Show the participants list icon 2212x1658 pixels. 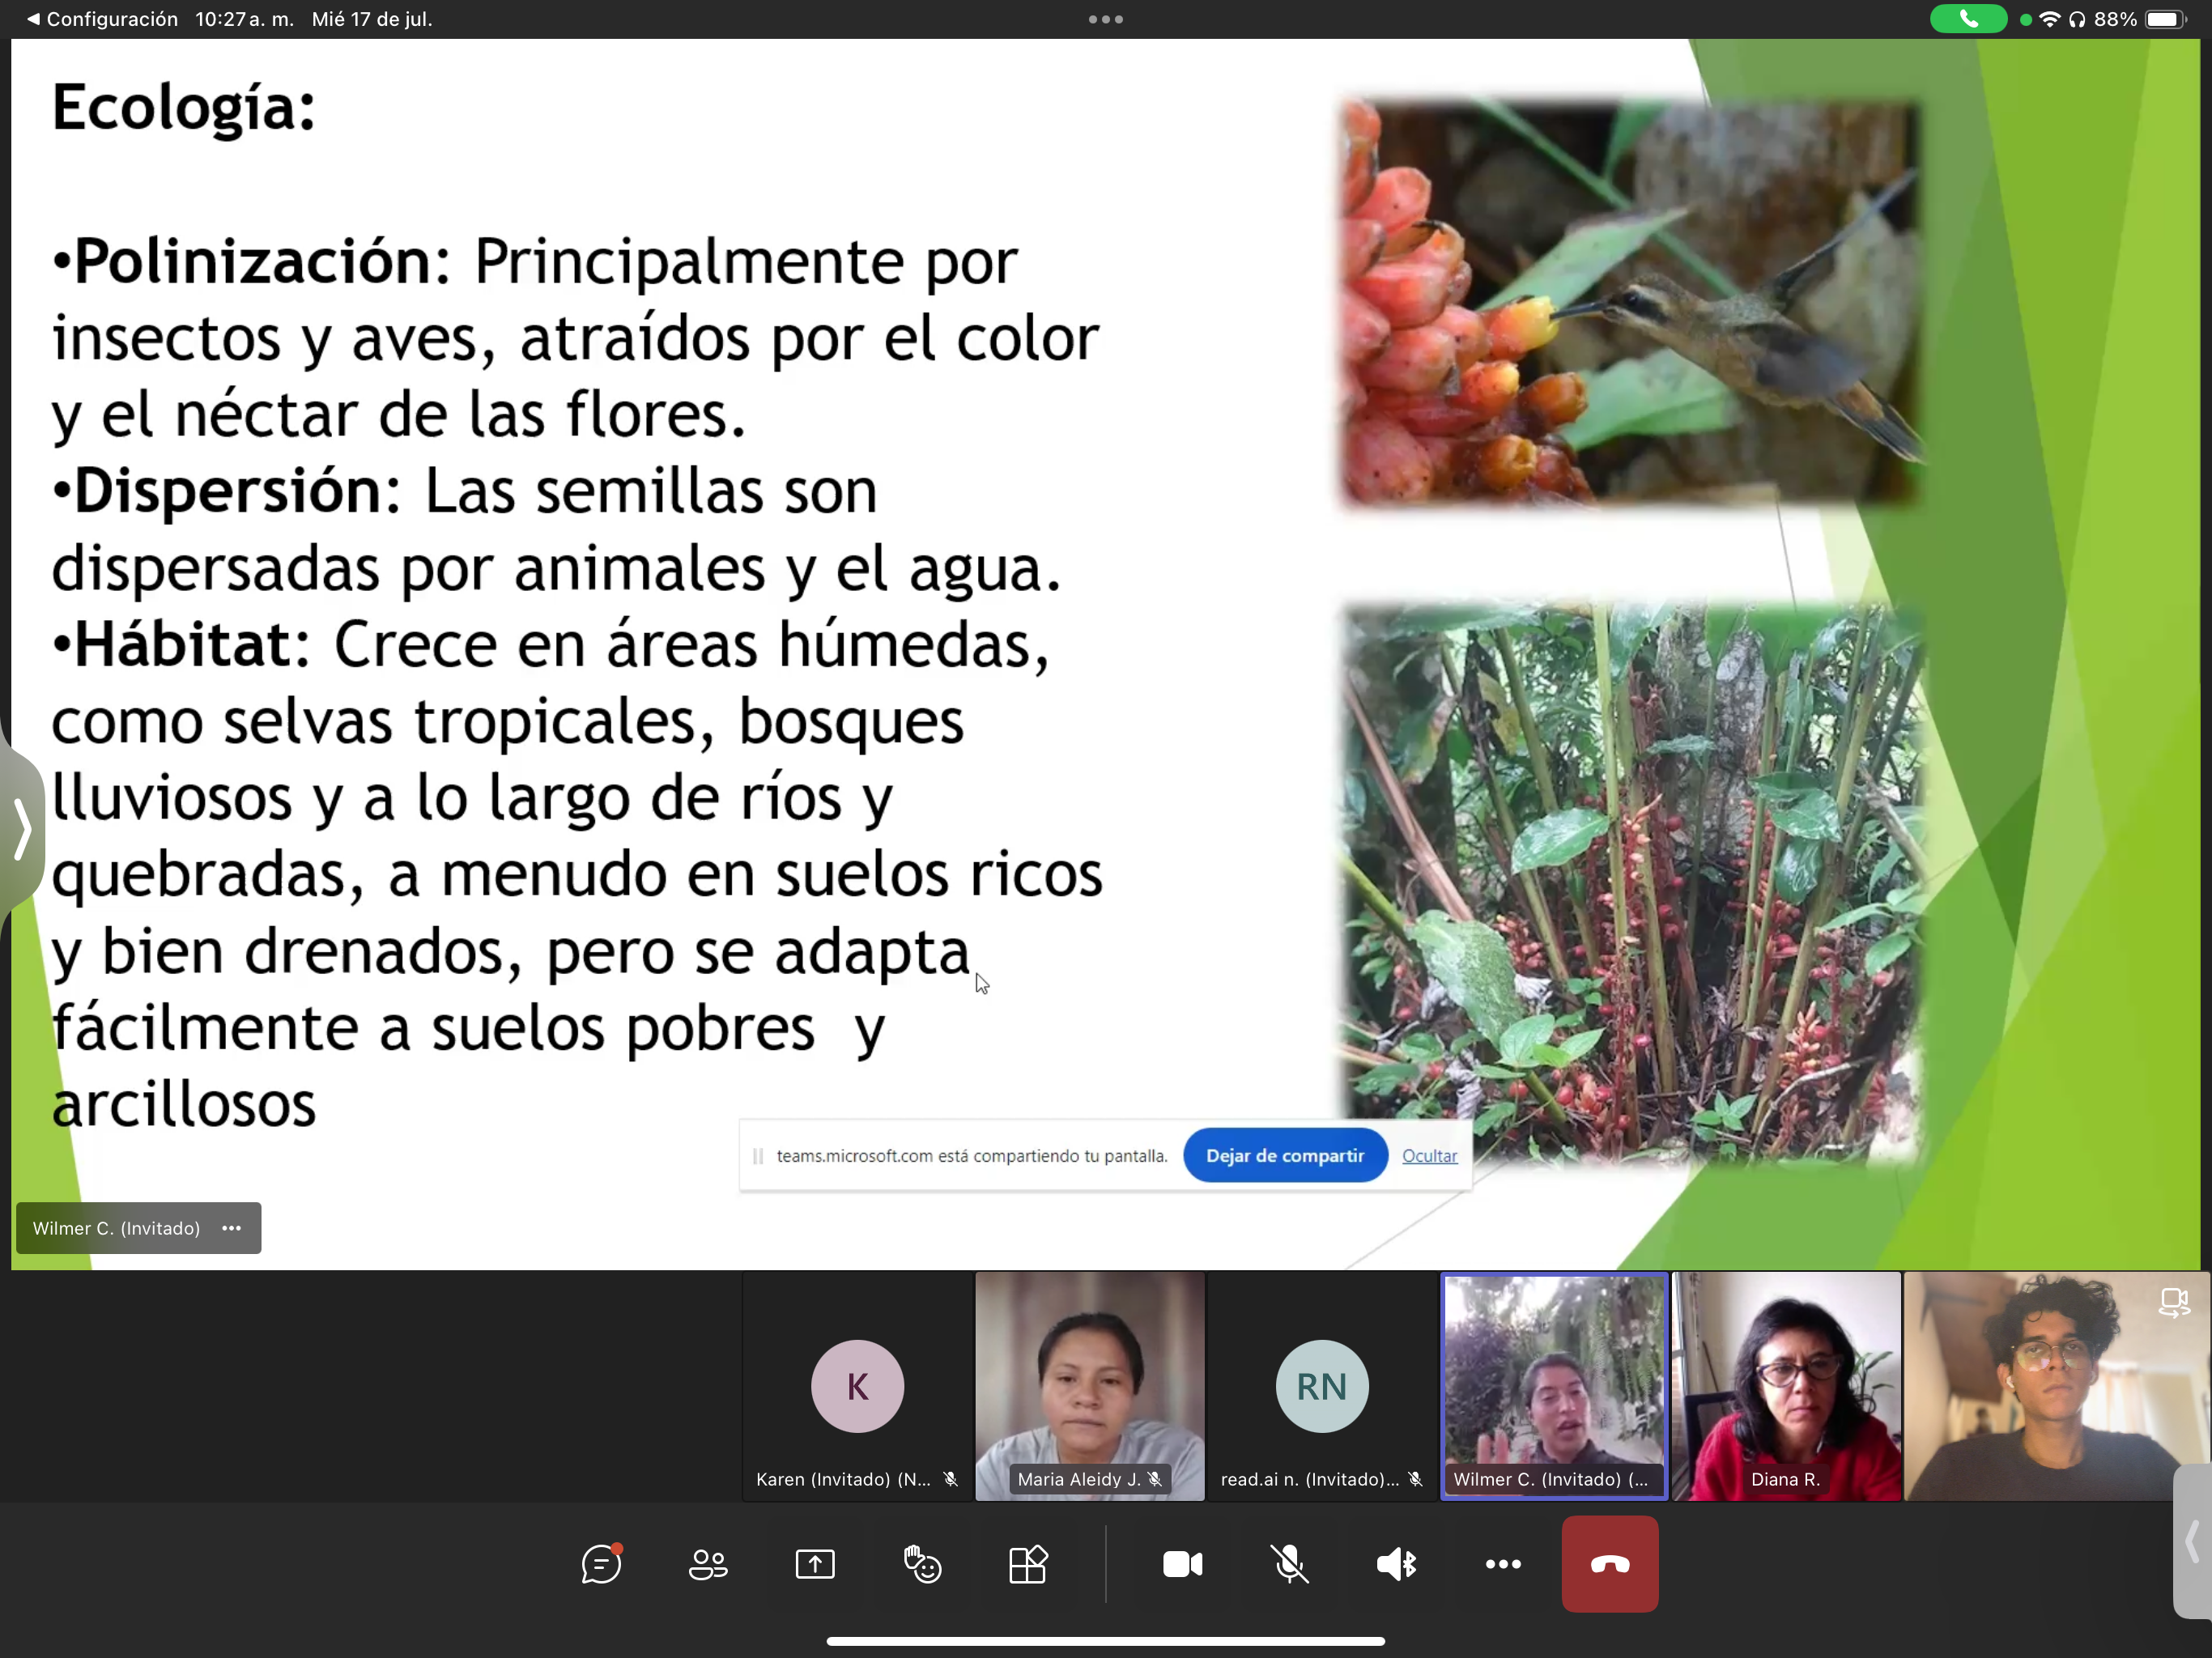click(708, 1564)
